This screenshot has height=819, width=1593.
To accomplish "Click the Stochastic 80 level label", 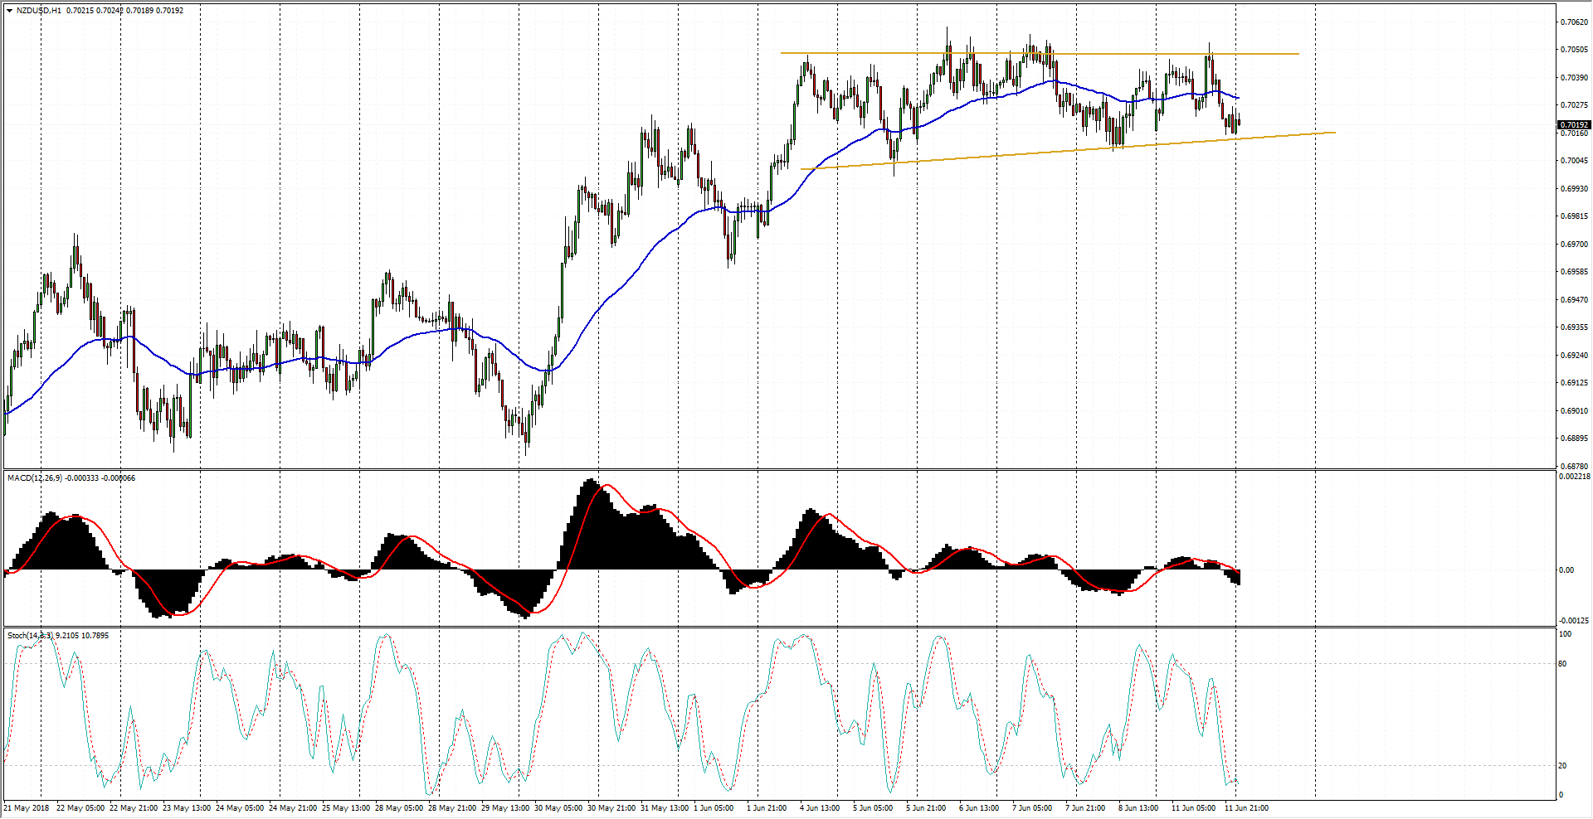I will 1563,664.
